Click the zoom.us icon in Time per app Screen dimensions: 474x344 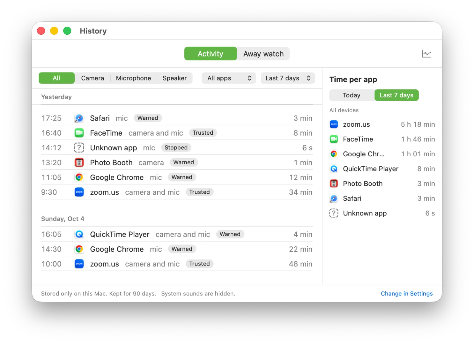pyautogui.click(x=334, y=124)
